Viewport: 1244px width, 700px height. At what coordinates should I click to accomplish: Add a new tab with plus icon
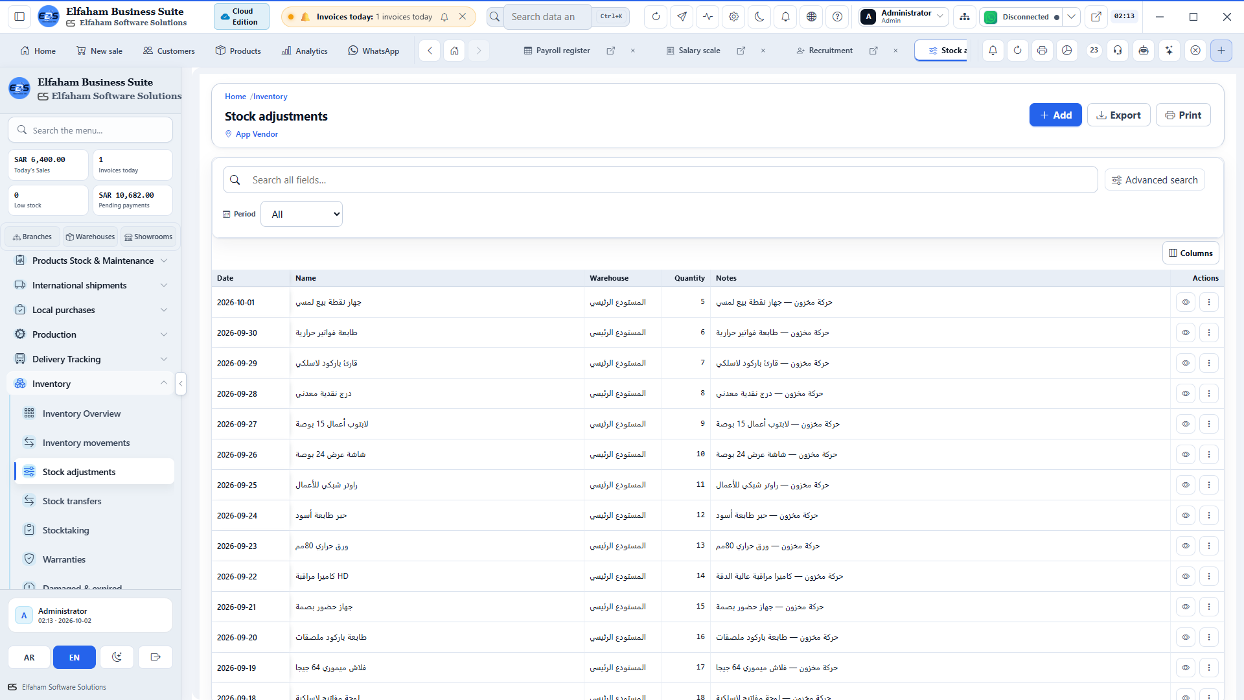pyautogui.click(x=1221, y=51)
